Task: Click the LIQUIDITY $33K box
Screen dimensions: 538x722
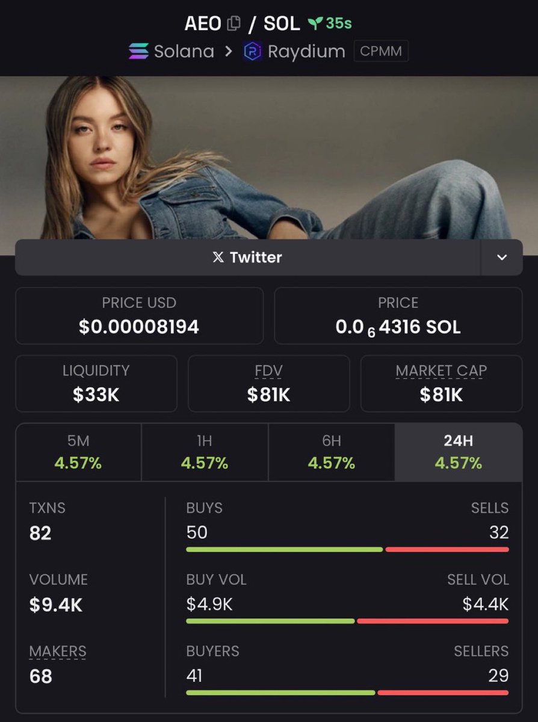Action: pos(96,383)
